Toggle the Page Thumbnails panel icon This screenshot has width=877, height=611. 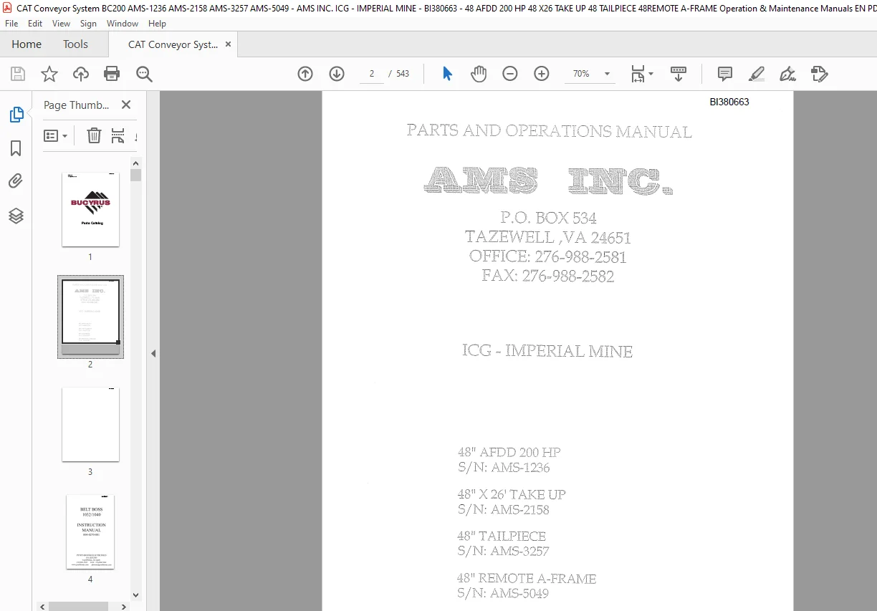pyautogui.click(x=16, y=115)
